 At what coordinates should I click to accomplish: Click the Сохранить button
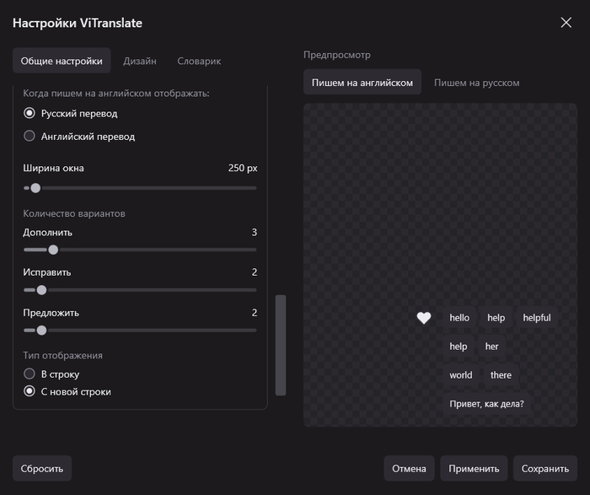(x=544, y=468)
